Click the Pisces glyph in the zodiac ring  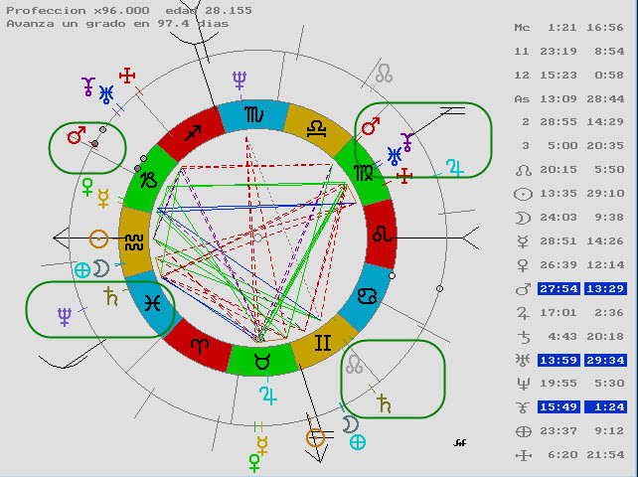pos(152,303)
